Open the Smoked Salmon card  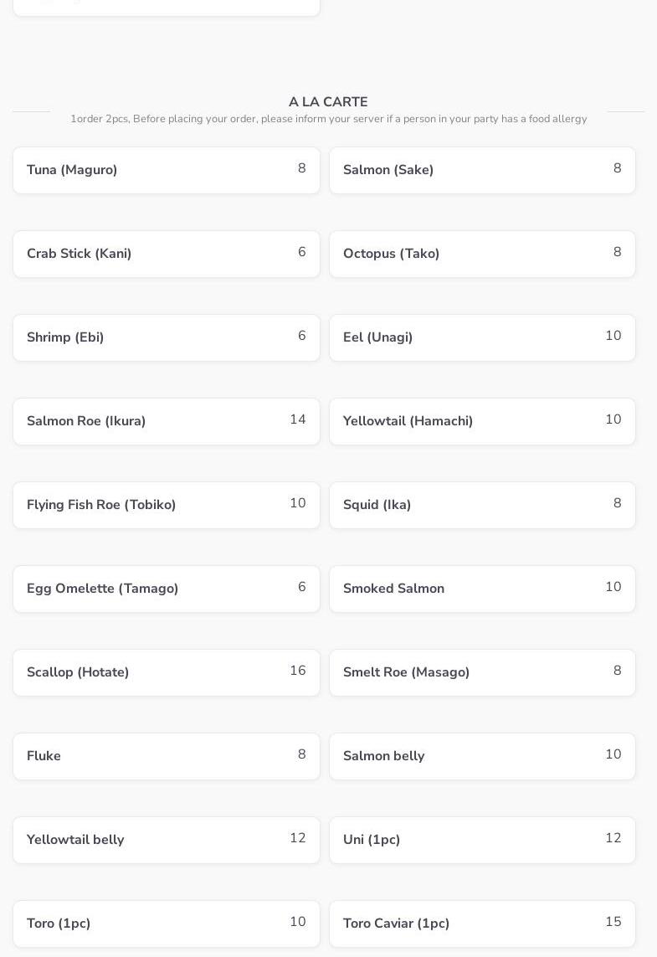[x=482, y=589]
